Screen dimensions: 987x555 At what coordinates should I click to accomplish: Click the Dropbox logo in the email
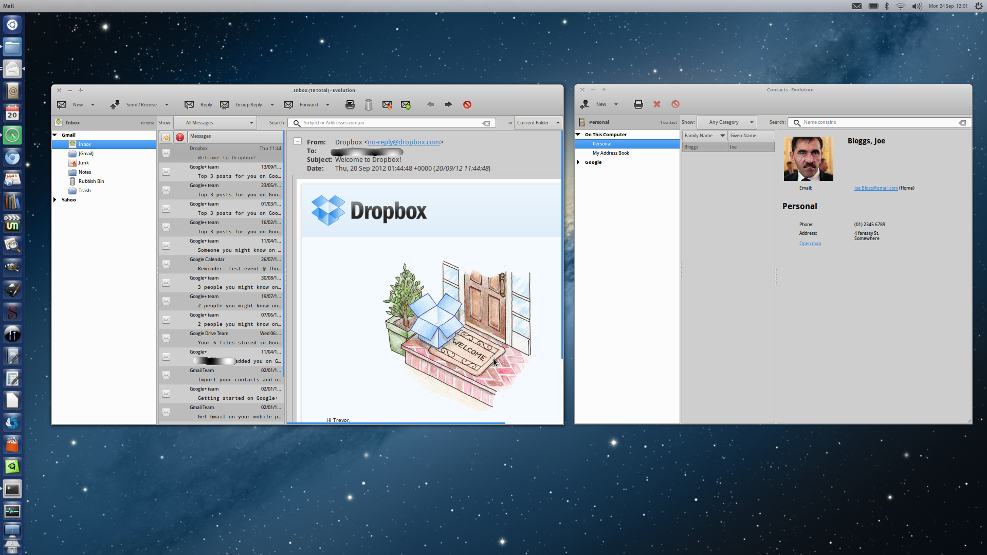[x=369, y=211]
